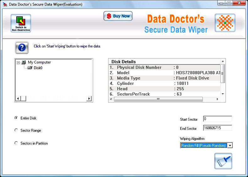Close the Secure Data Wiper window
Screen dimensions: 248x177
point(239,3)
